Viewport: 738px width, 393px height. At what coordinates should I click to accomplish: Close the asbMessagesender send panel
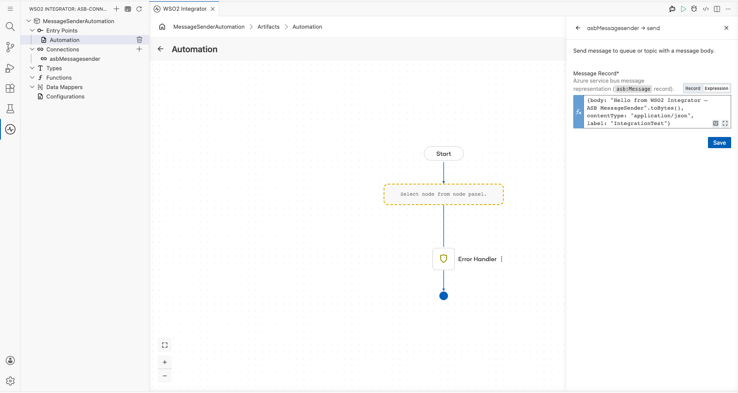(726, 28)
